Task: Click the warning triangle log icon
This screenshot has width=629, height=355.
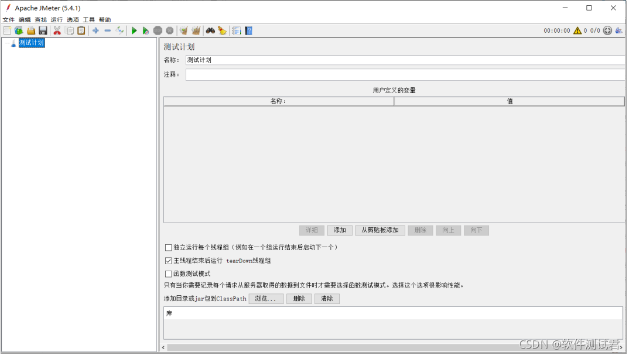Action: [577, 30]
